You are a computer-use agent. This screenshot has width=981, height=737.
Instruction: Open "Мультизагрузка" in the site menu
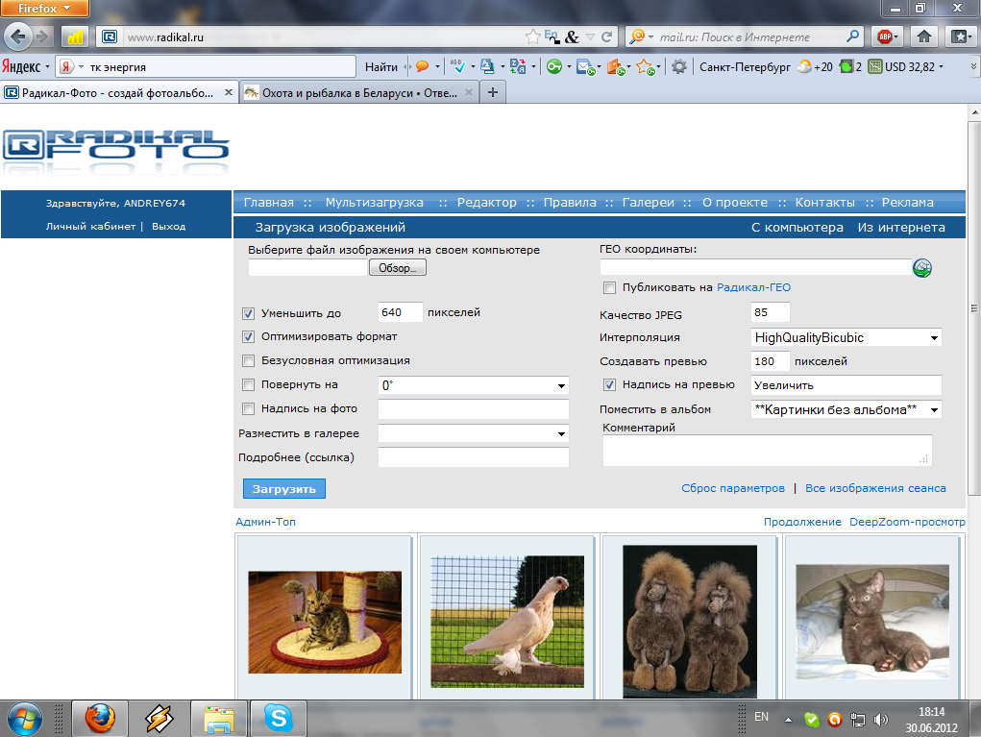[x=374, y=203]
